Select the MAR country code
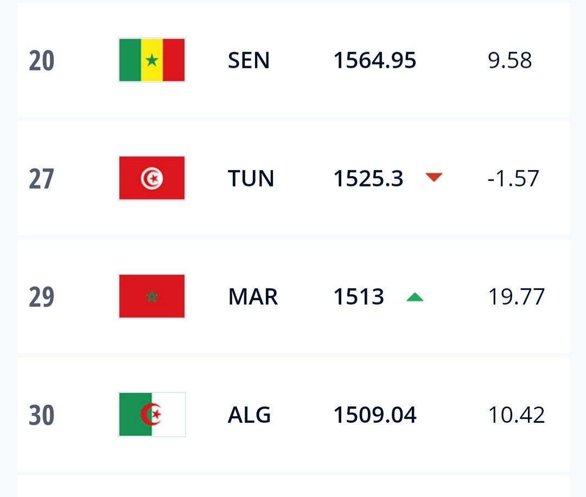Screen dimensions: 586x497 (x=253, y=296)
